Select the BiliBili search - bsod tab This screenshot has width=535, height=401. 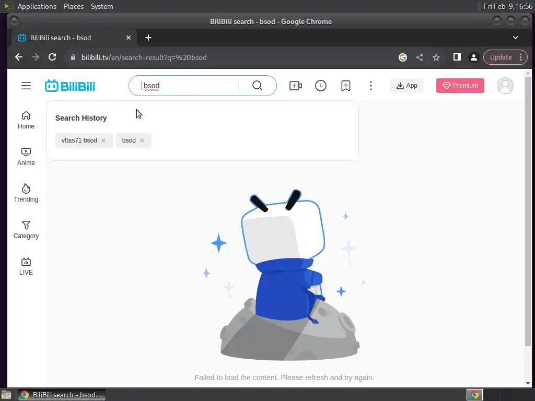74,38
